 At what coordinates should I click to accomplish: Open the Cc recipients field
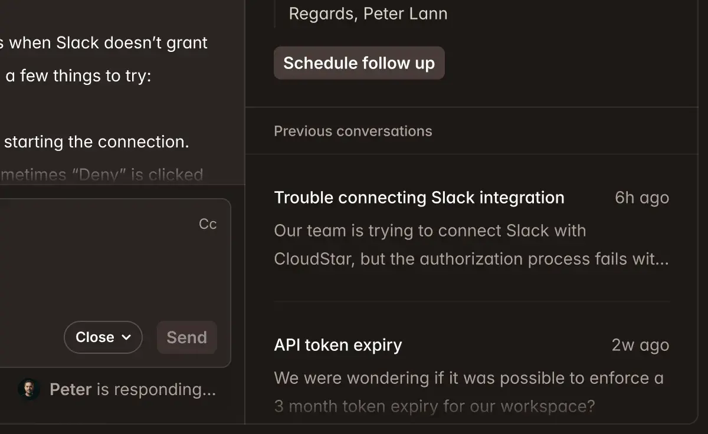pos(208,224)
